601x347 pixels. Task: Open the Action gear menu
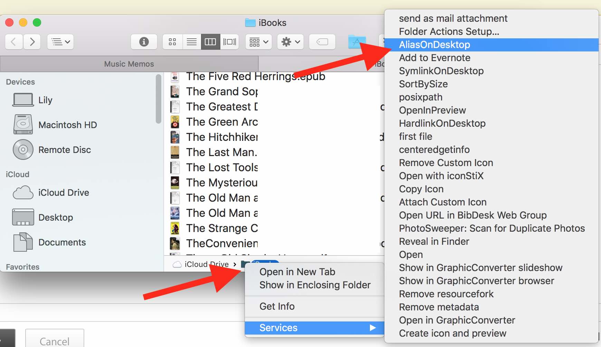(290, 42)
